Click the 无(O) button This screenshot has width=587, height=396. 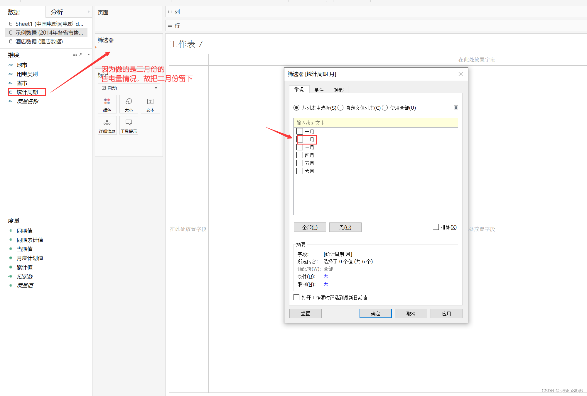pos(345,227)
